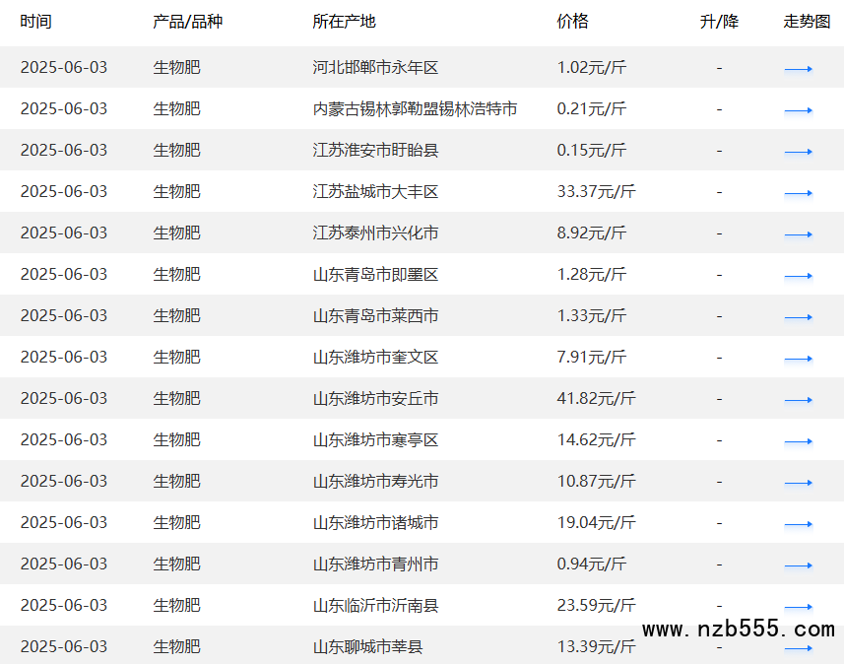The image size is (844, 664).
Task: Click trend arrow for 内蒙古锡林郭勒盟锡林浩特市 row
Action: pyautogui.click(x=798, y=110)
